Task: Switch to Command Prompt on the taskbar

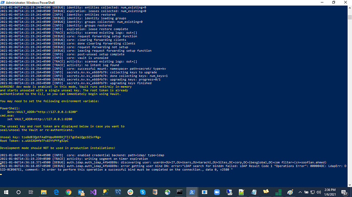Action: (180, 192)
